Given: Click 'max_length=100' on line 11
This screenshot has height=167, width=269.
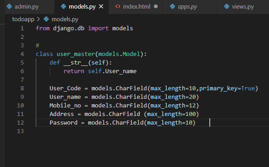Looking at the screenshot, I should click(x=171, y=114).
